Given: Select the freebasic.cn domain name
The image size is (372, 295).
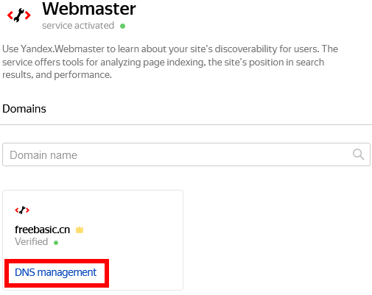Looking at the screenshot, I should coord(42,230).
